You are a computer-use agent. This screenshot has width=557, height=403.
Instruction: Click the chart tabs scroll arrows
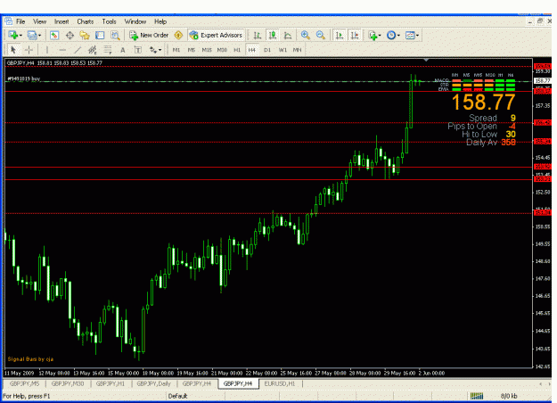click(545, 383)
